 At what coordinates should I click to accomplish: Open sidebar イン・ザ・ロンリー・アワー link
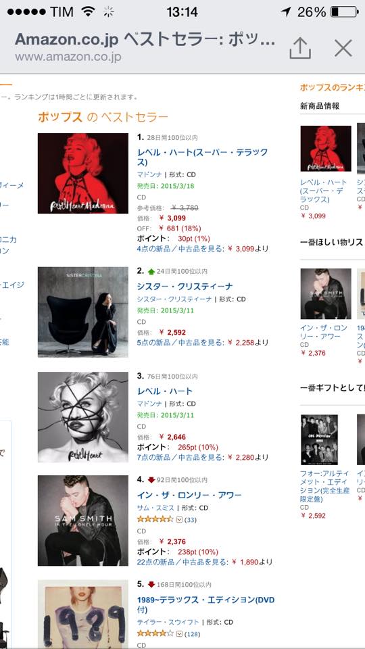pos(324,332)
